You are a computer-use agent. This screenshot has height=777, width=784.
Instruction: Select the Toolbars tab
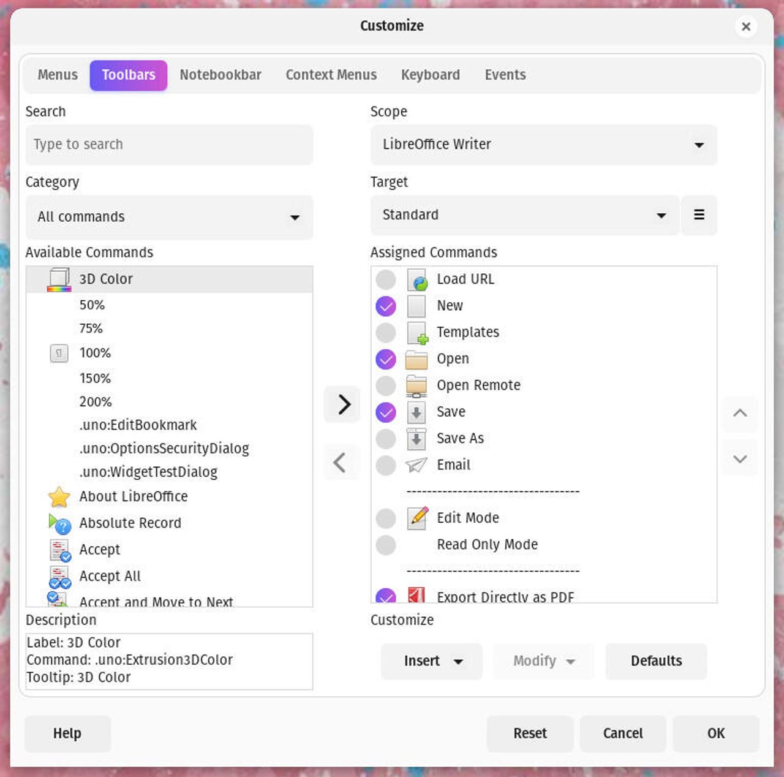pyautogui.click(x=129, y=75)
